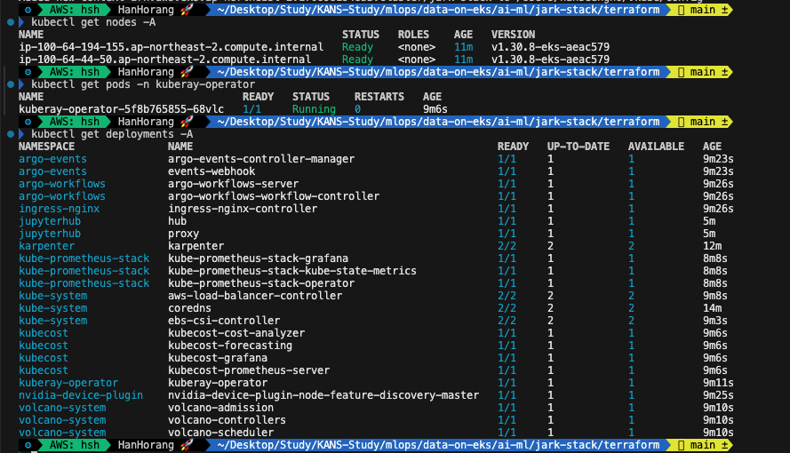
Task: Click the gear icon in the last prompt line
Action: click(28, 445)
